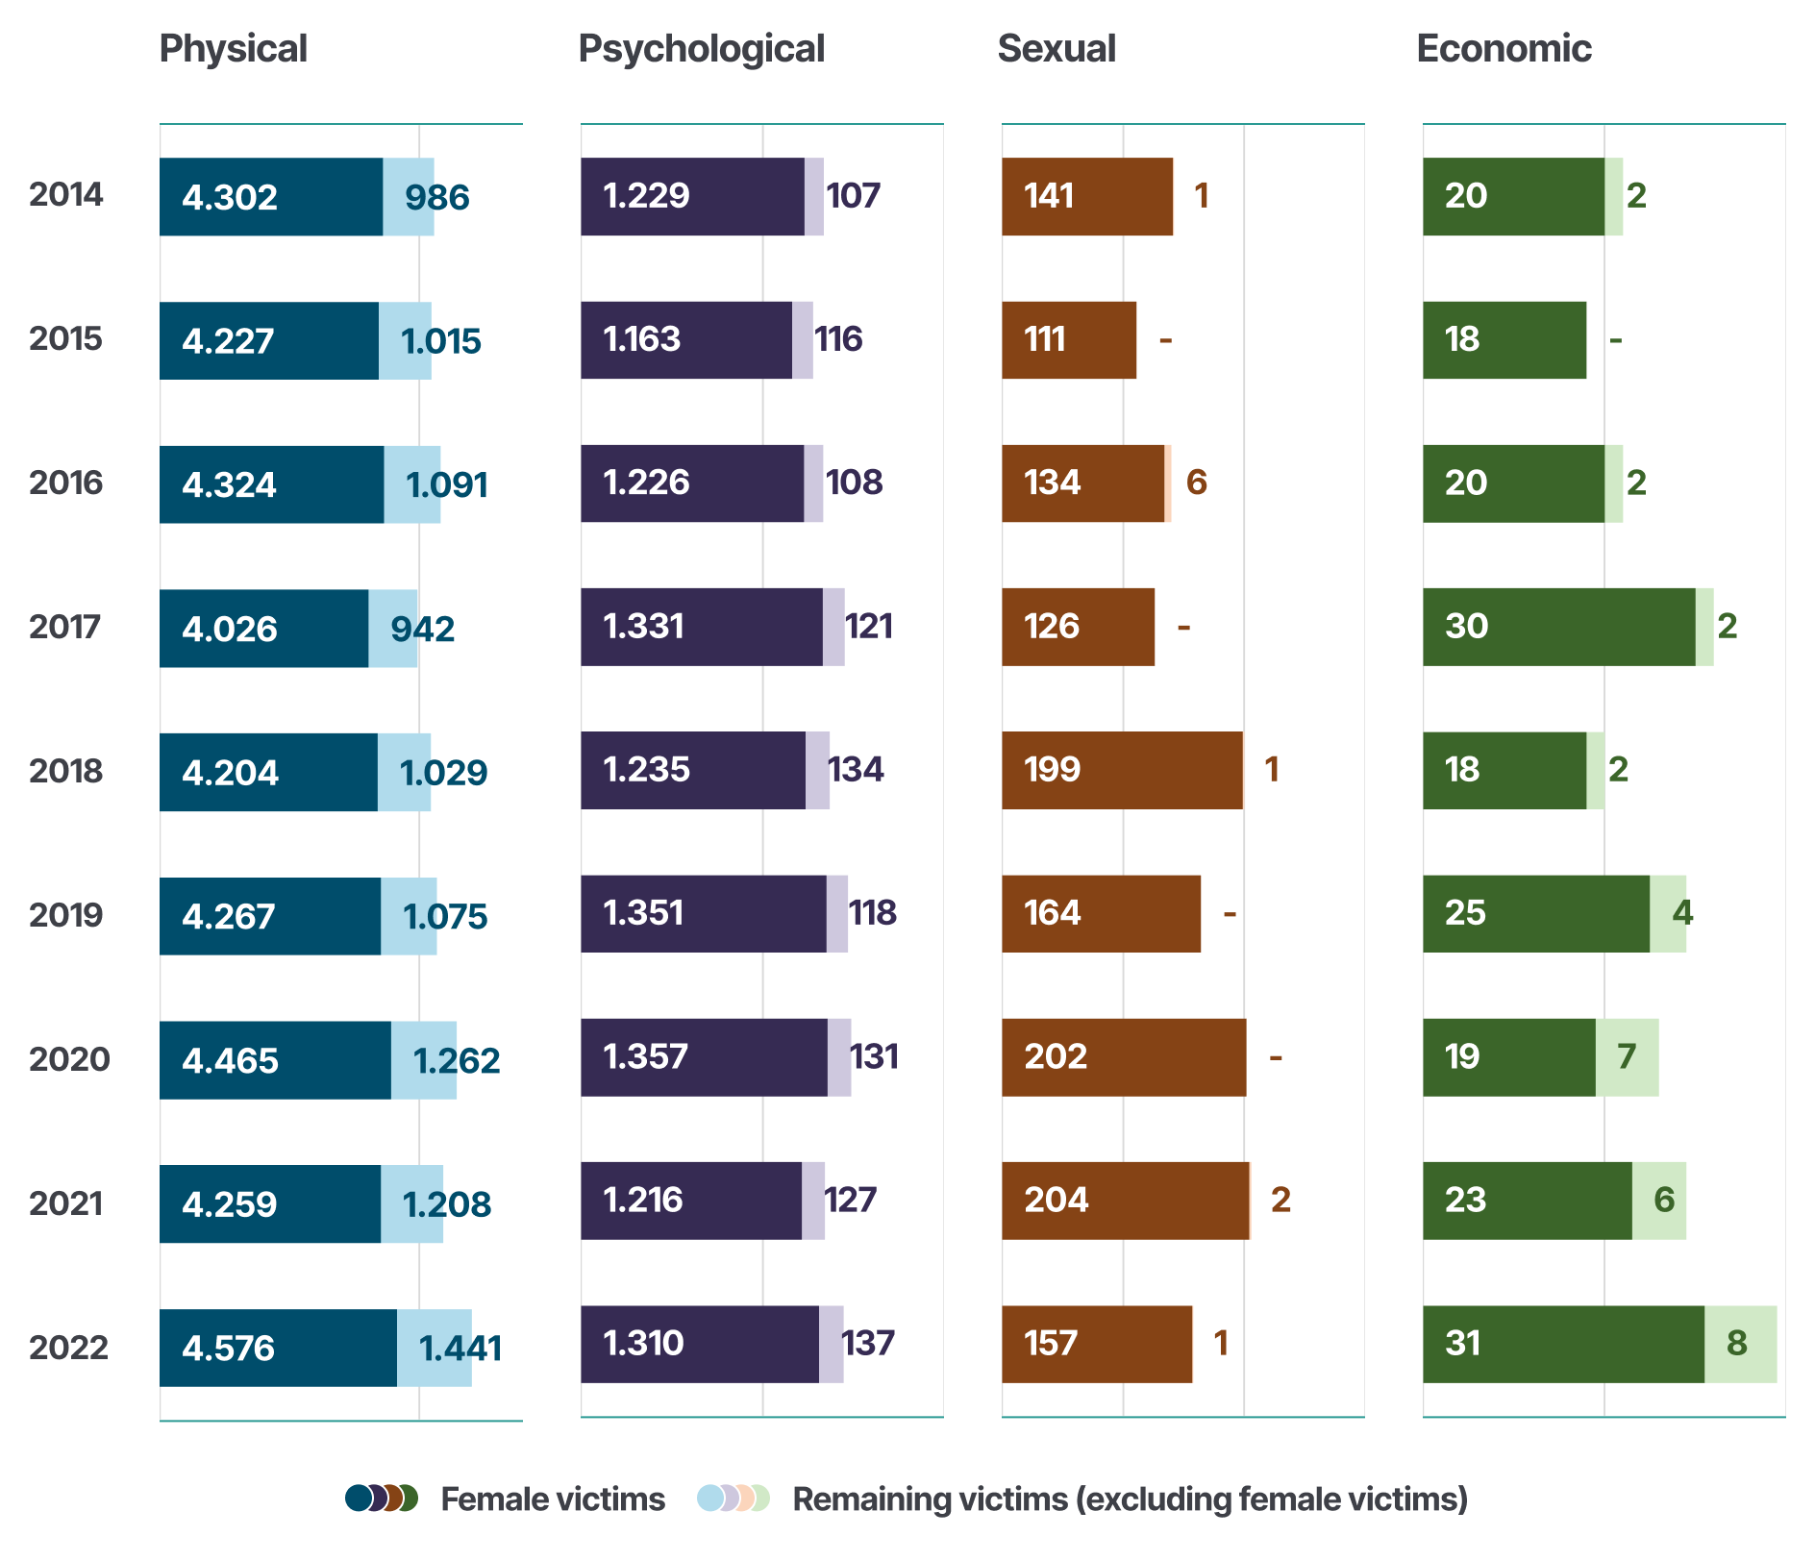Click the 2022 Economic dark green bar 31

tap(1563, 1344)
